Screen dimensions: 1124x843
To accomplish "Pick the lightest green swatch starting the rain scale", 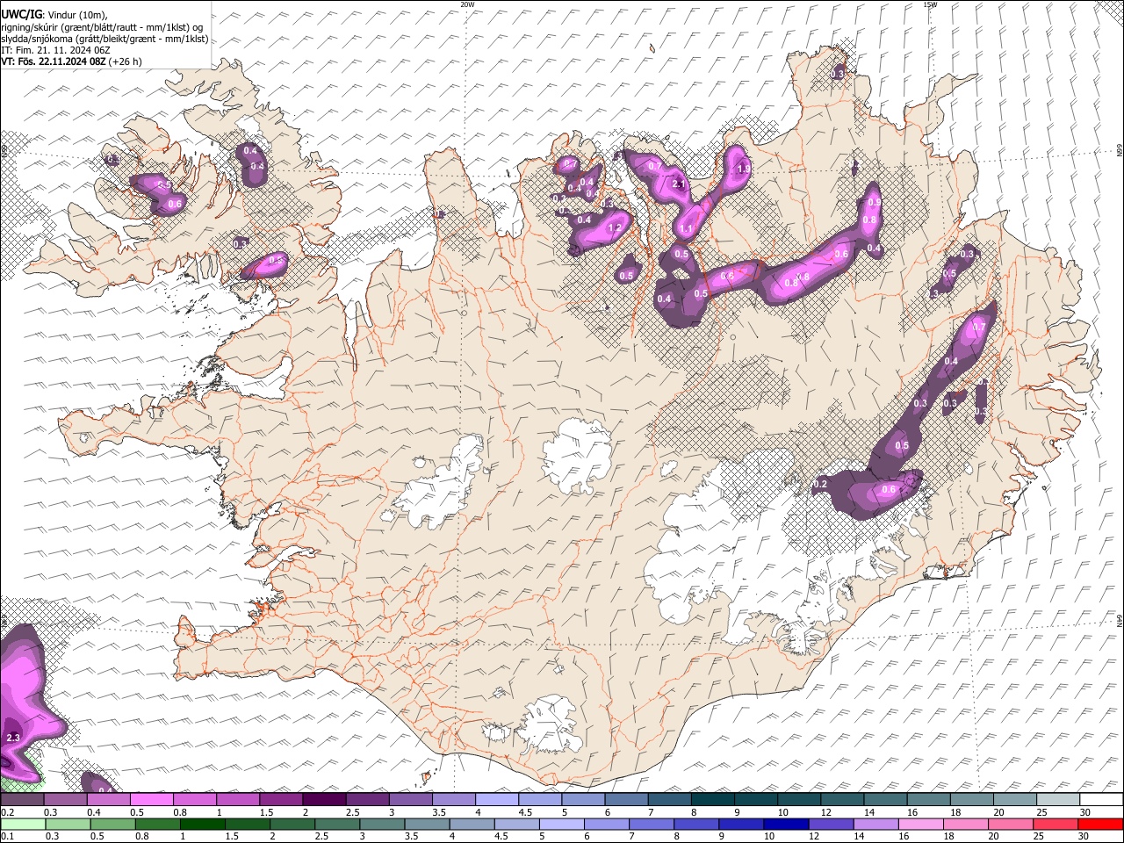I will click(x=22, y=825).
